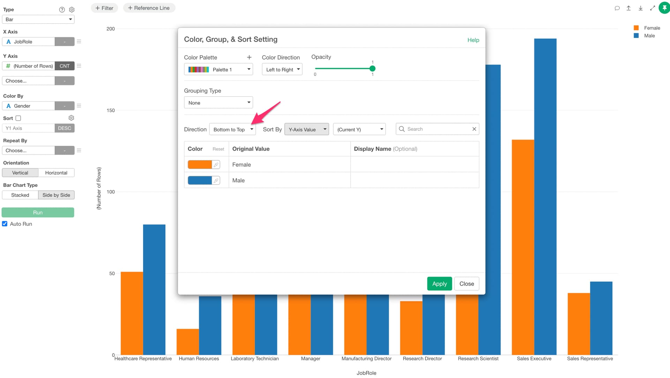670x378 pixels.
Task: Expand chart to fullscreen icon
Action: tap(653, 8)
